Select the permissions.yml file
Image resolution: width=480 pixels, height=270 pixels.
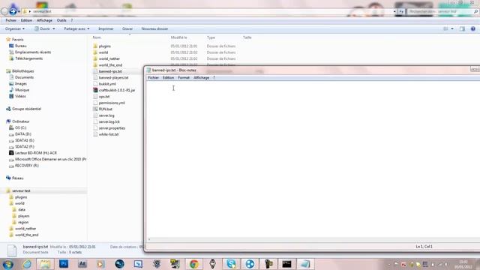pos(109,103)
